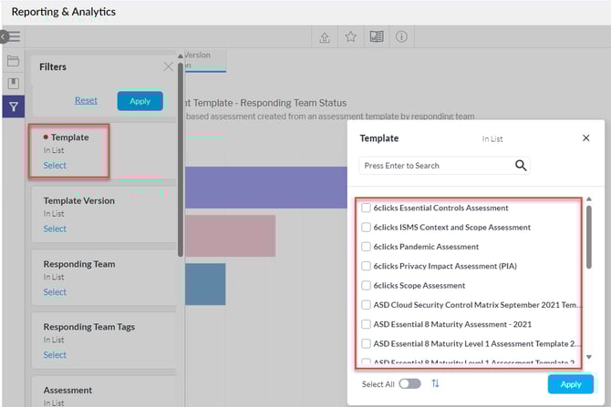The image size is (611, 407).
Task: Open the report view layout icon
Action: 376,37
